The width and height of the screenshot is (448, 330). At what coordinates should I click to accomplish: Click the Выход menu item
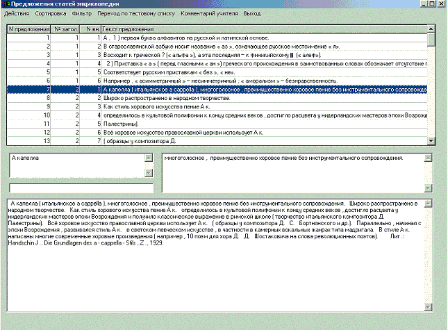(x=252, y=14)
